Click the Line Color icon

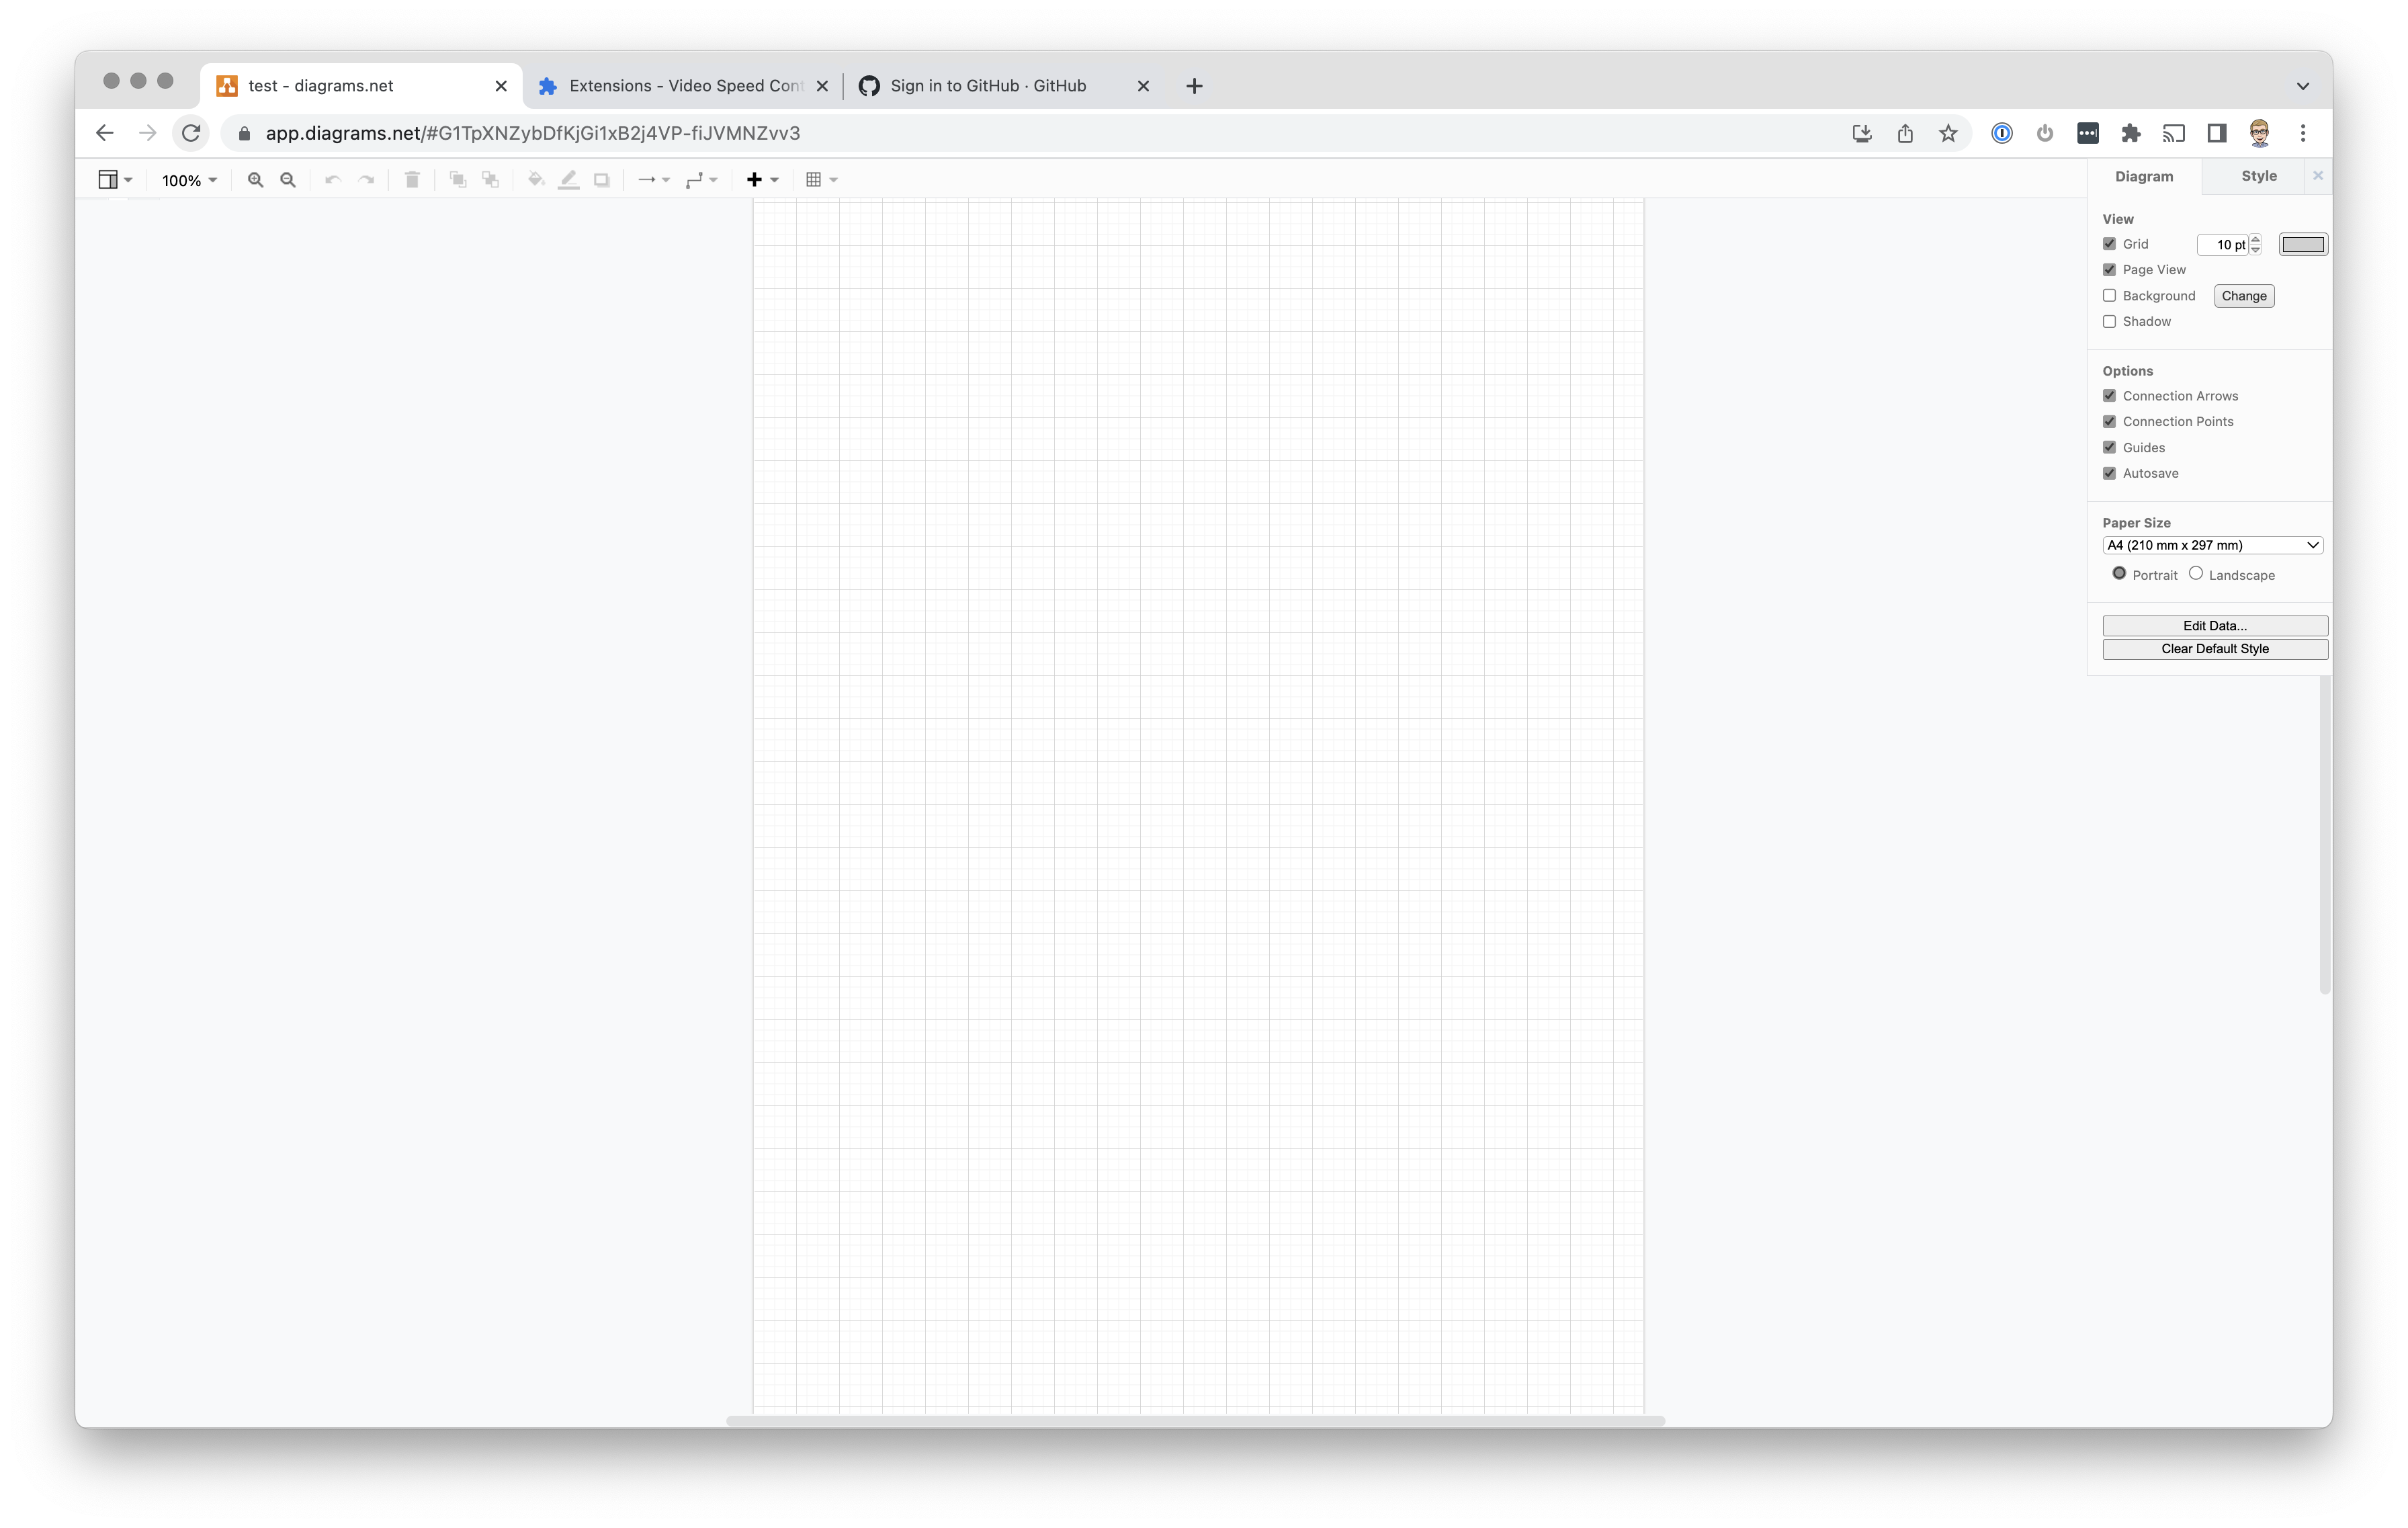[569, 179]
